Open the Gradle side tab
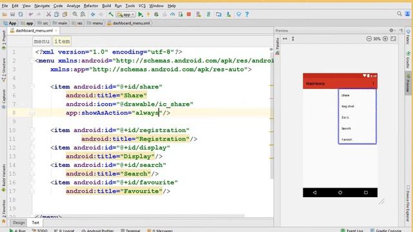The width and height of the screenshot is (413, 232). point(408,60)
